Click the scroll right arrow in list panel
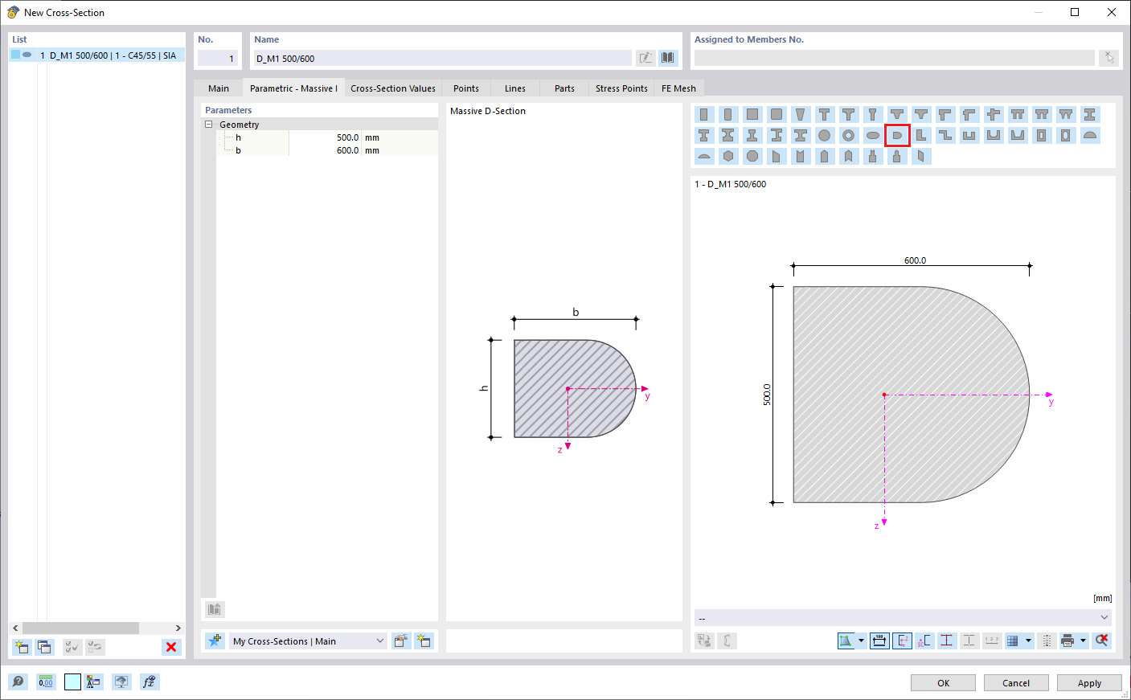The image size is (1131, 700). tap(178, 628)
